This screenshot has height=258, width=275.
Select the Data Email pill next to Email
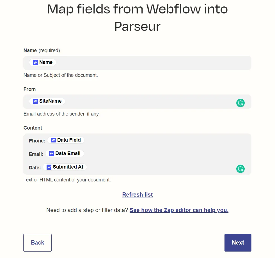coord(65,153)
